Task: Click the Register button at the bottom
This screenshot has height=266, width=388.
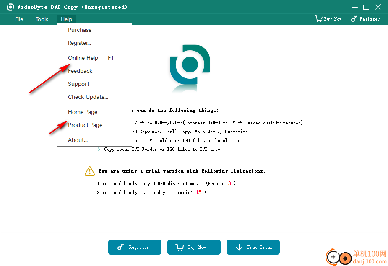Action: tap(135, 247)
